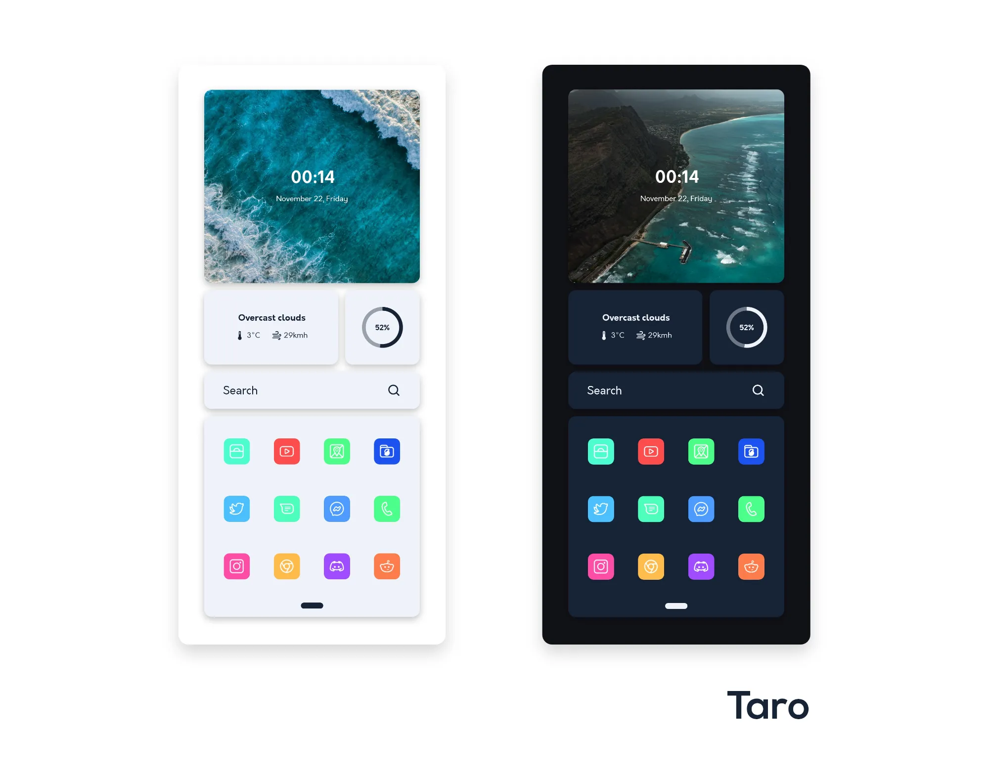
Task: Open the Twitter app icon
Action: pyautogui.click(x=237, y=508)
